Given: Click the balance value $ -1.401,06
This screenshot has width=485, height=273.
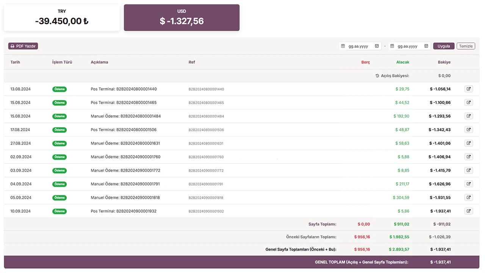Looking at the screenshot, I should (440, 143).
